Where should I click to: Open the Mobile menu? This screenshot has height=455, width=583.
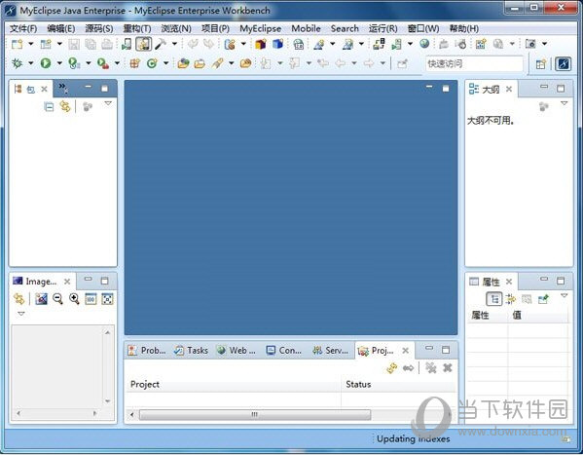tap(306, 28)
